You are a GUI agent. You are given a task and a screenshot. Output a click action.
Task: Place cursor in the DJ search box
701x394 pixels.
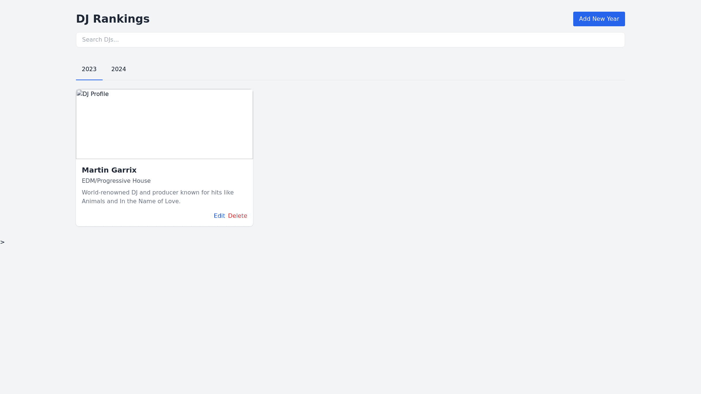tap(350, 40)
